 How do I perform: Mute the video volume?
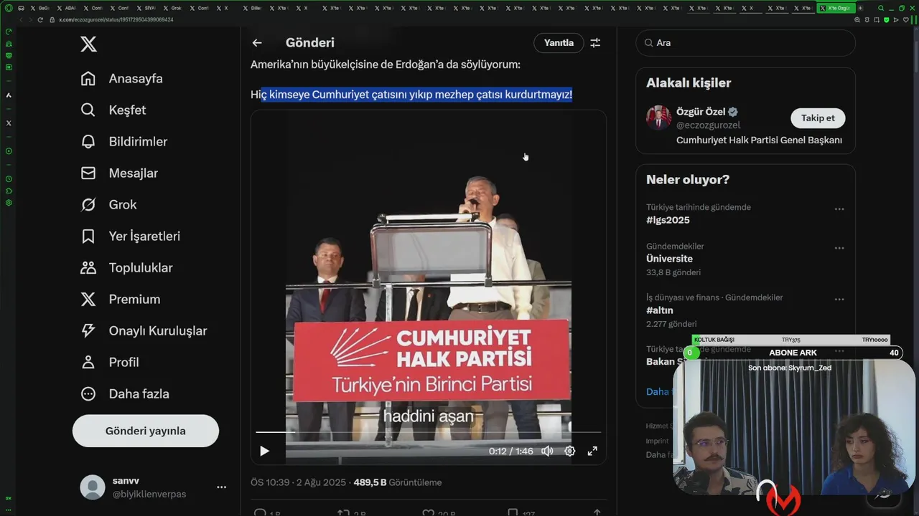coord(547,451)
